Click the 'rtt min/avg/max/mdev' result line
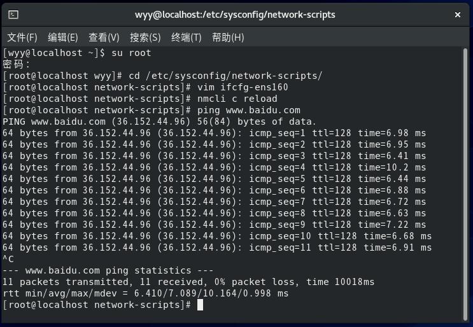The width and height of the screenshot is (473, 327). 145,293
